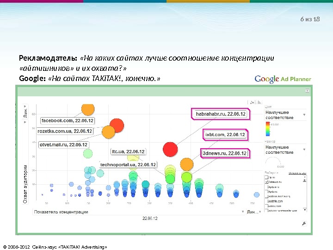Click the '6 из 18' slide counter
Screen dimensions: 333x250
pyautogui.click(x=310, y=19)
